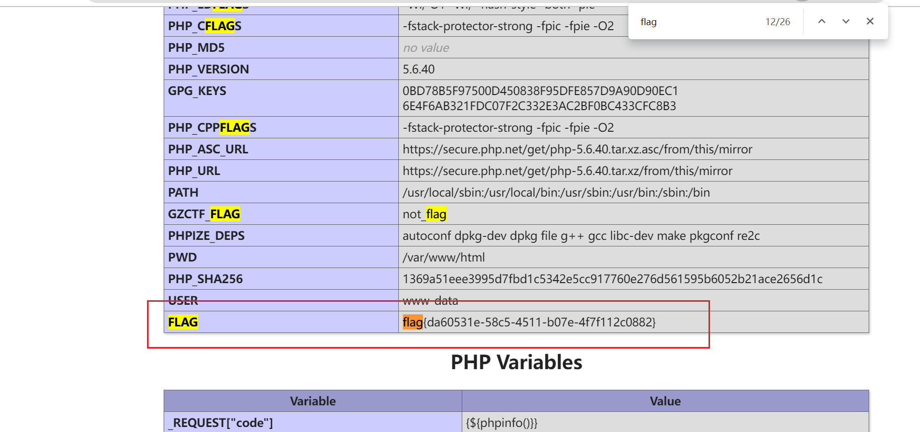
Task: Select the PHP_SHA256 hash value
Action: (x=612, y=279)
